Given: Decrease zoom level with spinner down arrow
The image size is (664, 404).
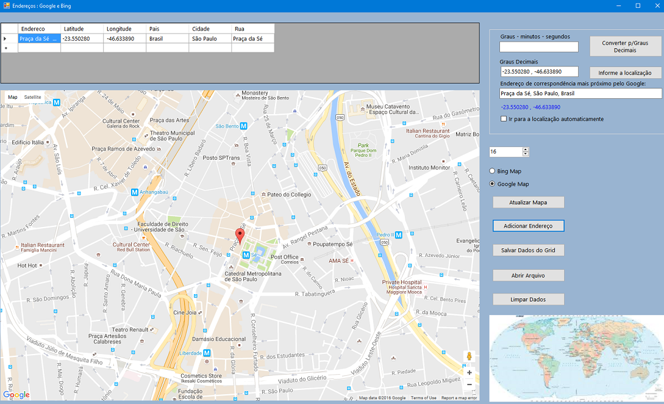Looking at the screenshot, I should click(x=526, y=154).
